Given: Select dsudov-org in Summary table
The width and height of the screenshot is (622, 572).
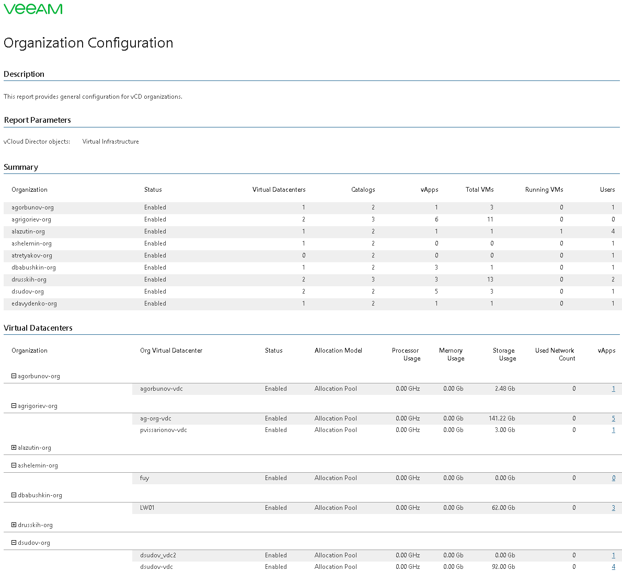Looking at the screenshot, I should click(28, 291).
